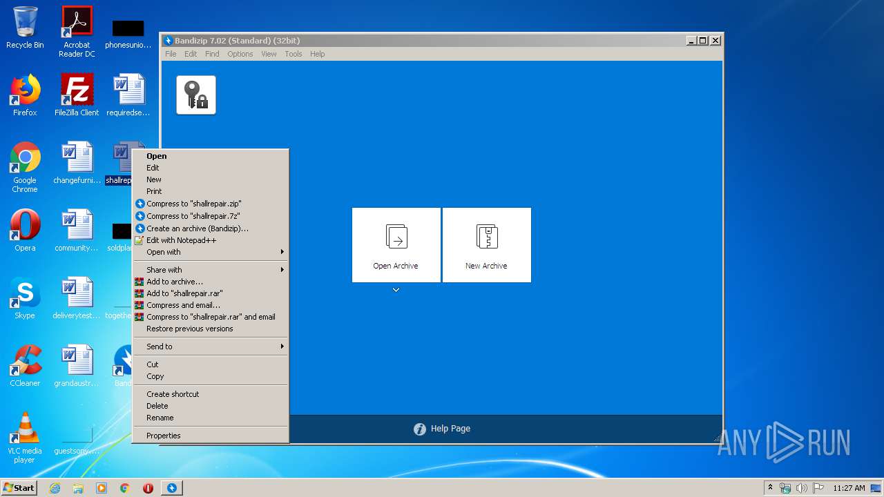Click the Open Archive tile
884x497 pixels.
396,245
